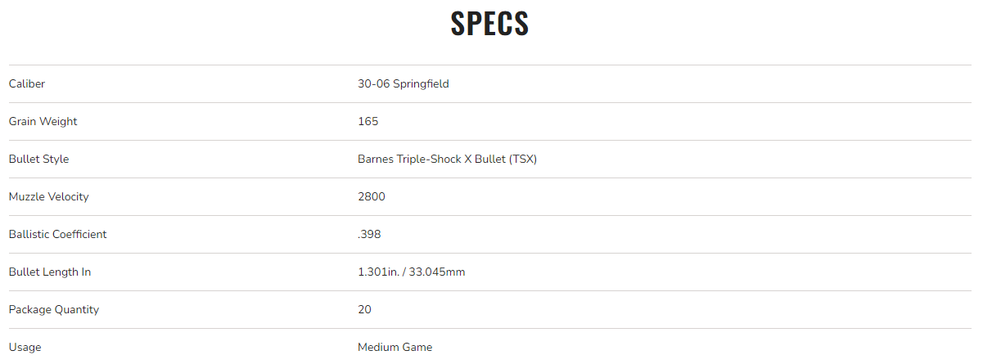Select the 1.301in. / 33.045mm value

click(x=411, y=272)
